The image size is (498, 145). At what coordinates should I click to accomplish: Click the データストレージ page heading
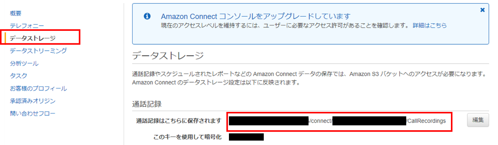tap(168, 56)
